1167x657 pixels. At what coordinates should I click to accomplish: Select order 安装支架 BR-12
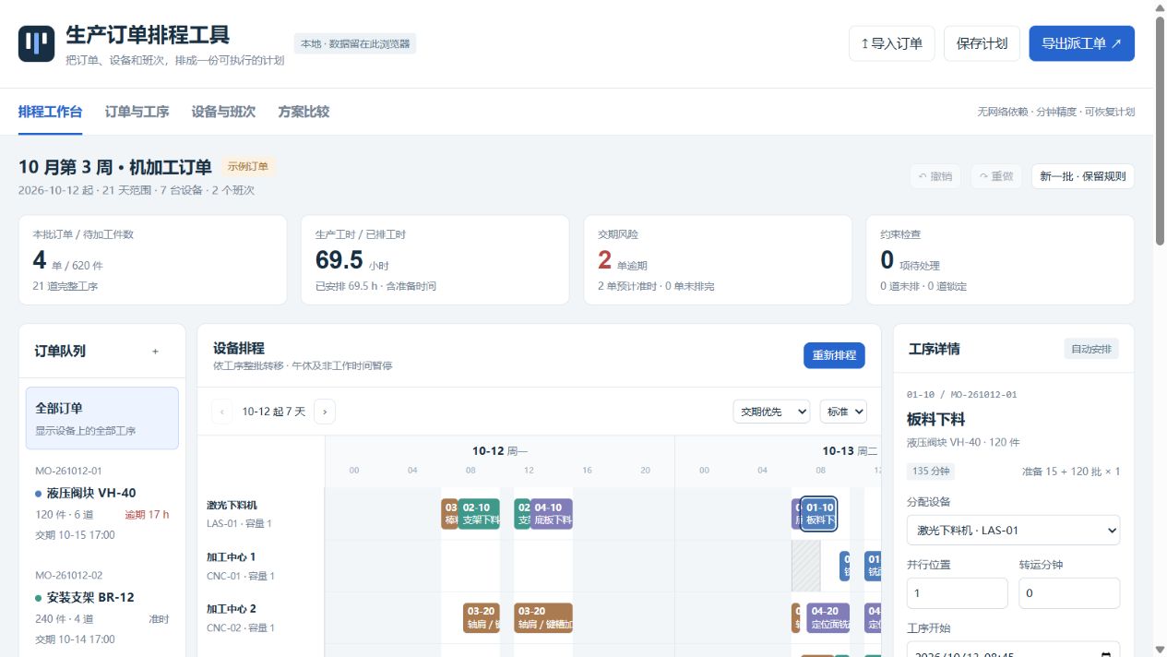(102, 607)
